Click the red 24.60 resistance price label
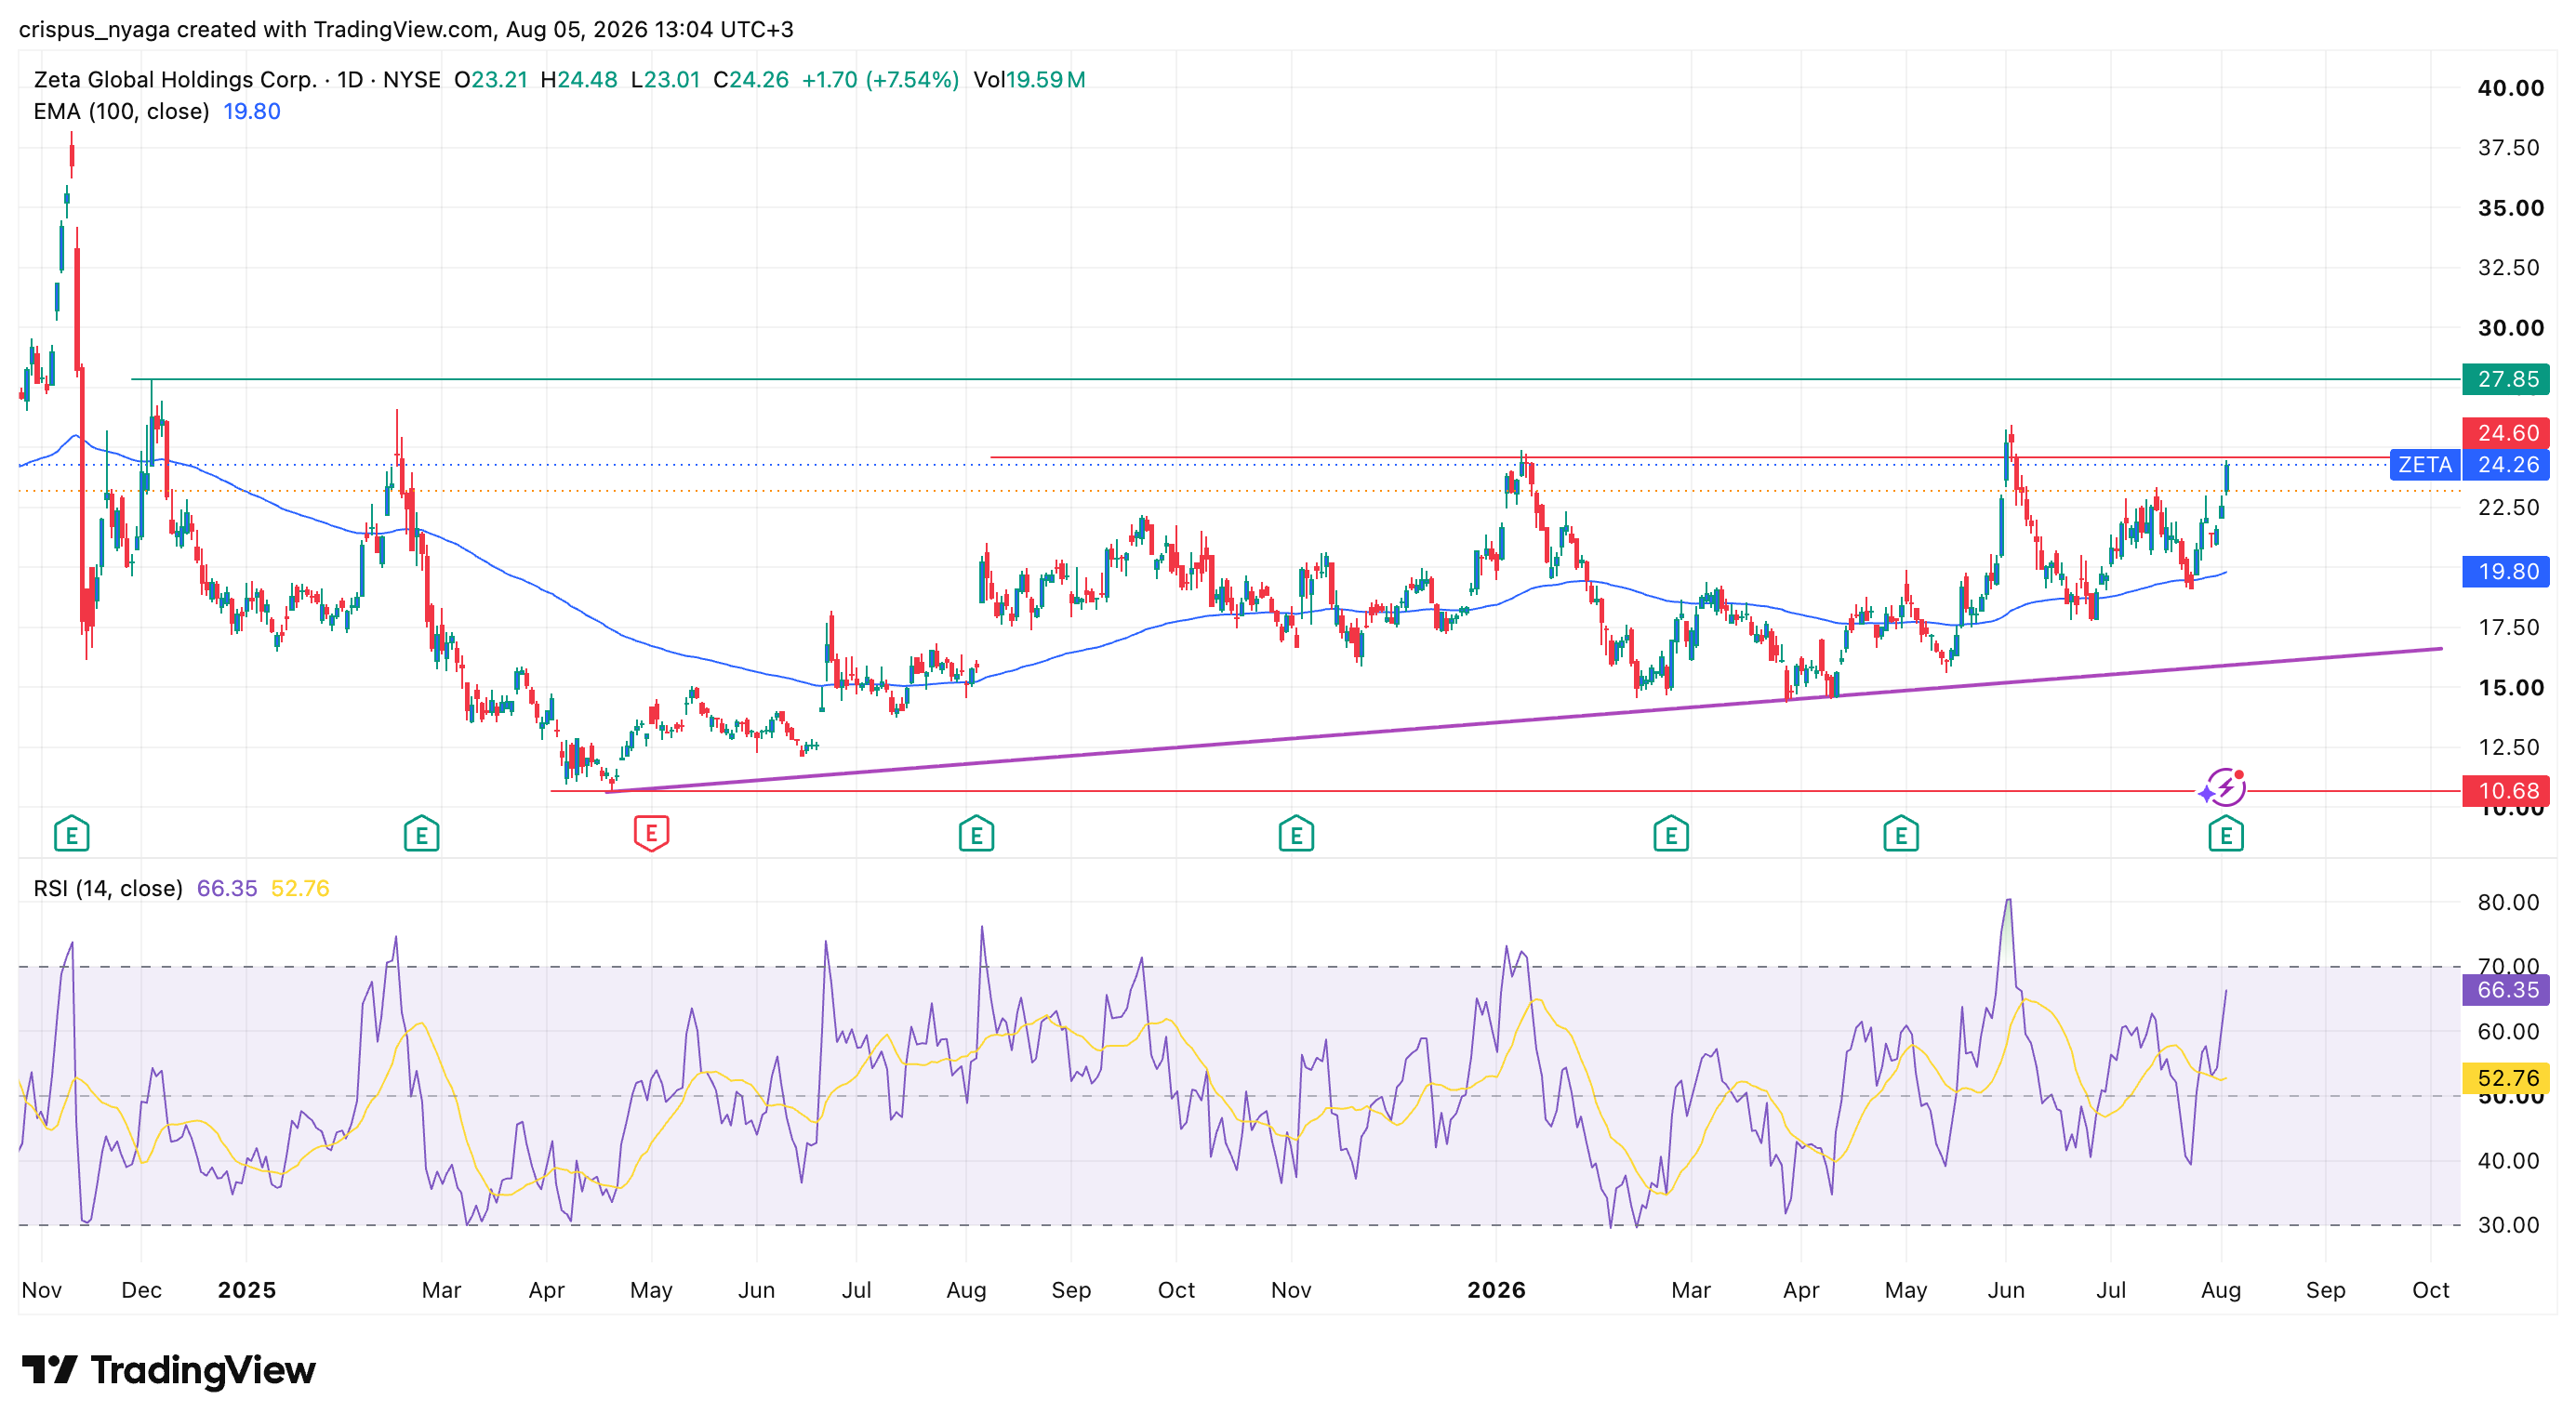2576x1426 pixels. [2507, 432]
